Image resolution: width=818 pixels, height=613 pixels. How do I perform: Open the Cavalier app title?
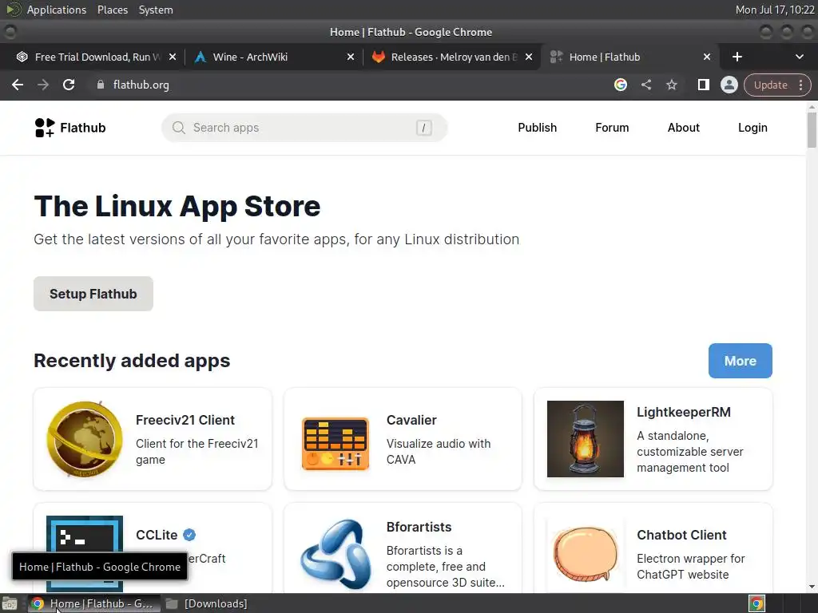point(411,420)
